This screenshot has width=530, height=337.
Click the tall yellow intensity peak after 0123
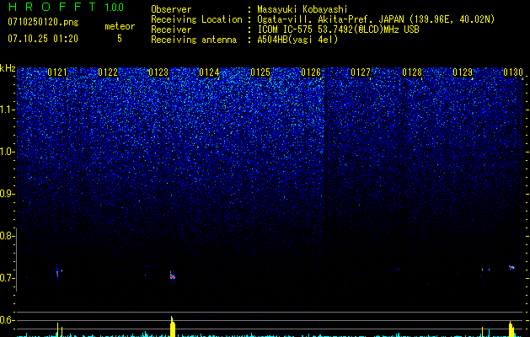click(173, 326)
